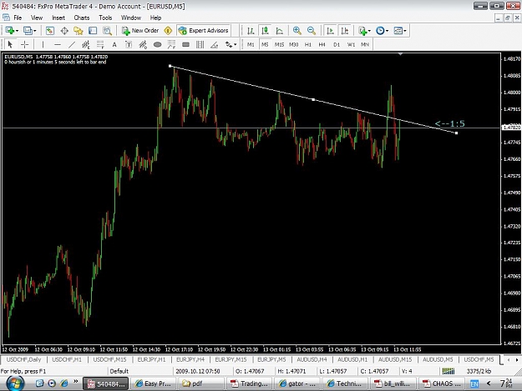
Task: Zoom in on the chart
Action: click(x=297, y=31)
